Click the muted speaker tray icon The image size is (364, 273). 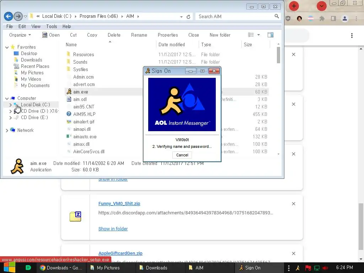(325, 268)
